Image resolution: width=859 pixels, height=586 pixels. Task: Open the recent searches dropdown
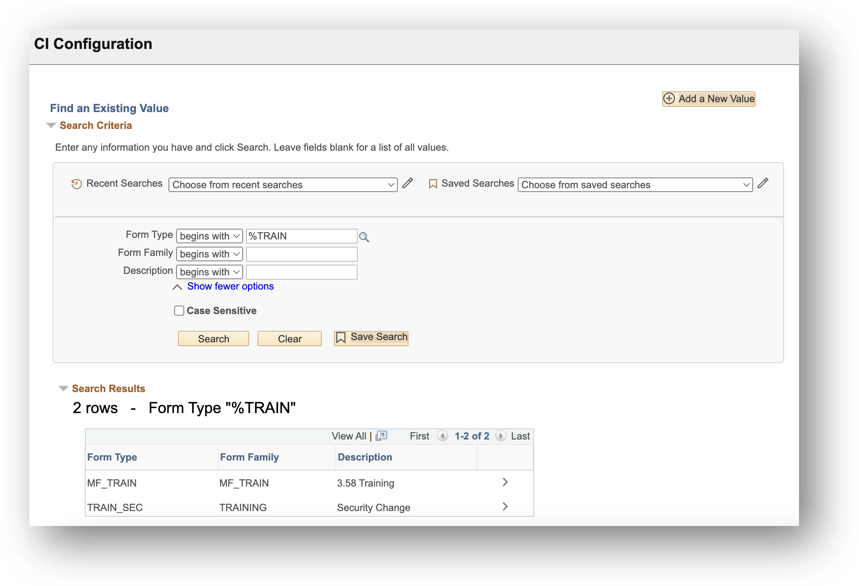(283, 185)
